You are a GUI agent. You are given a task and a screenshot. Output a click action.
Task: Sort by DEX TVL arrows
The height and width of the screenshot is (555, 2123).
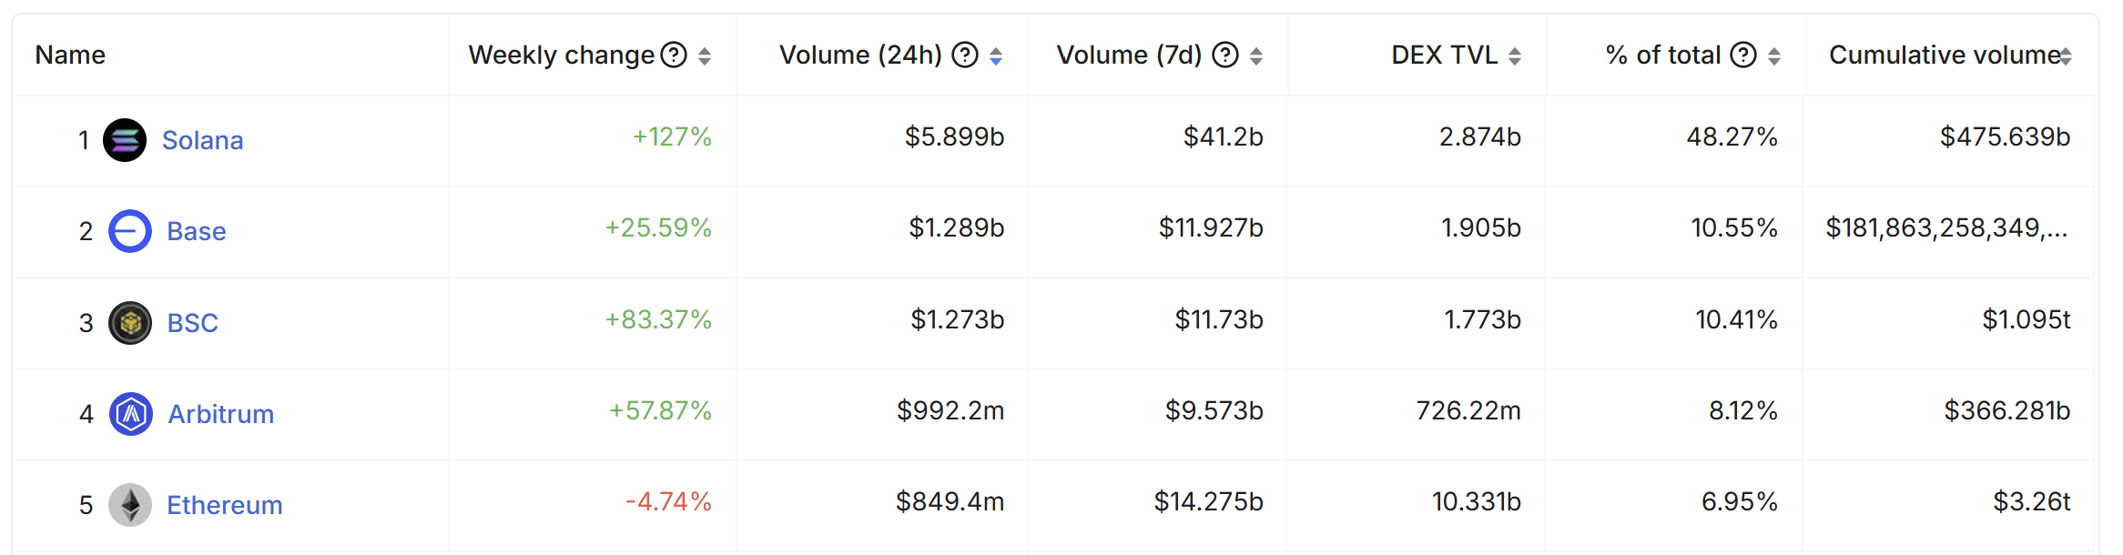pyautogui.click(x=1515, y=56)
